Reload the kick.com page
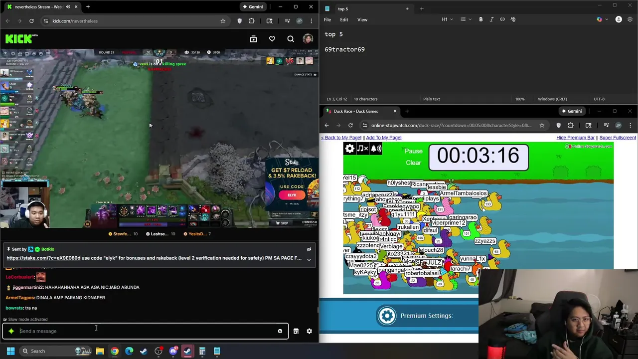Viewport: 638px width, 359px height. tap(31, 21)
